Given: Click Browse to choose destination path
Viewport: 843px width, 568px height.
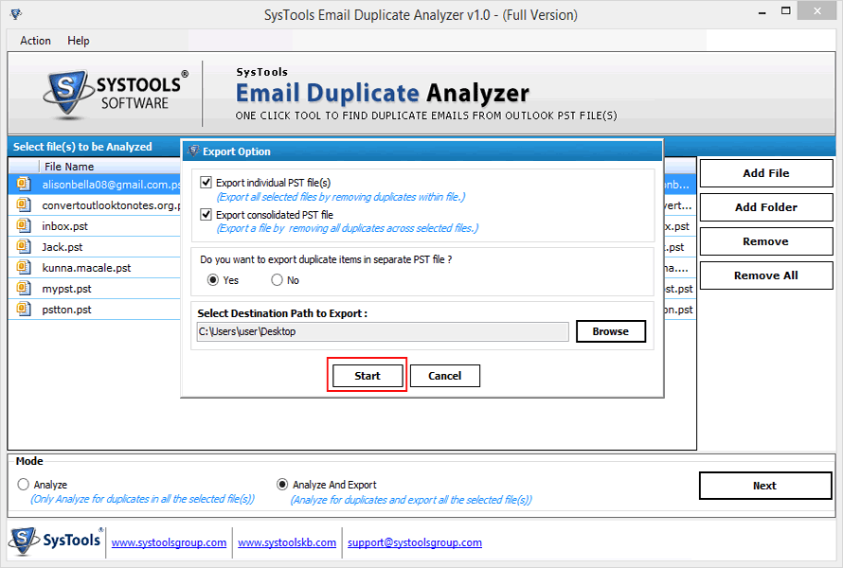Looking at the screenshot, I should click(x=611, y=331).
